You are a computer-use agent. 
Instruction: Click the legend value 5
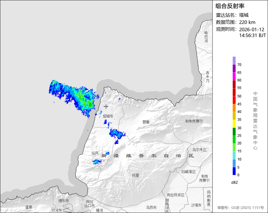tap(238, 167)
